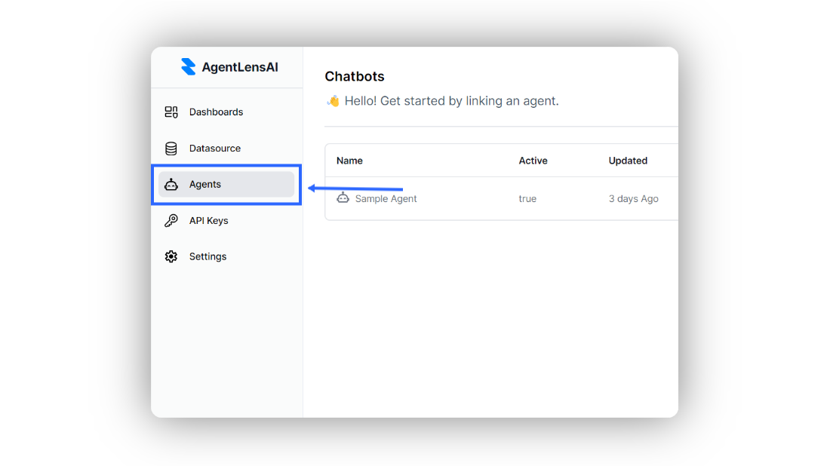Sort by the Name column header
This screenshot has height=466, width=830.
(x=349, y=161)
